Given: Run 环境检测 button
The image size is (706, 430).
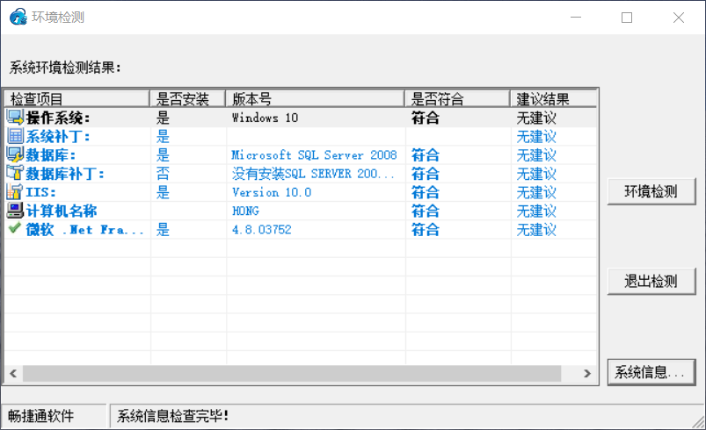Looking at the screenshot, I should (651, 192).
